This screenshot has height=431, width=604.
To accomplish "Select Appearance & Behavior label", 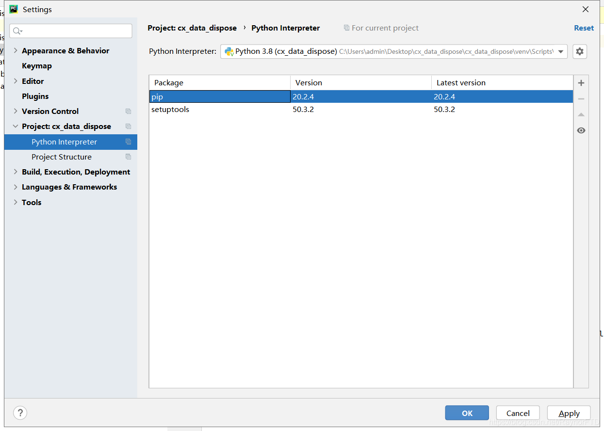I will click(65, 50).
